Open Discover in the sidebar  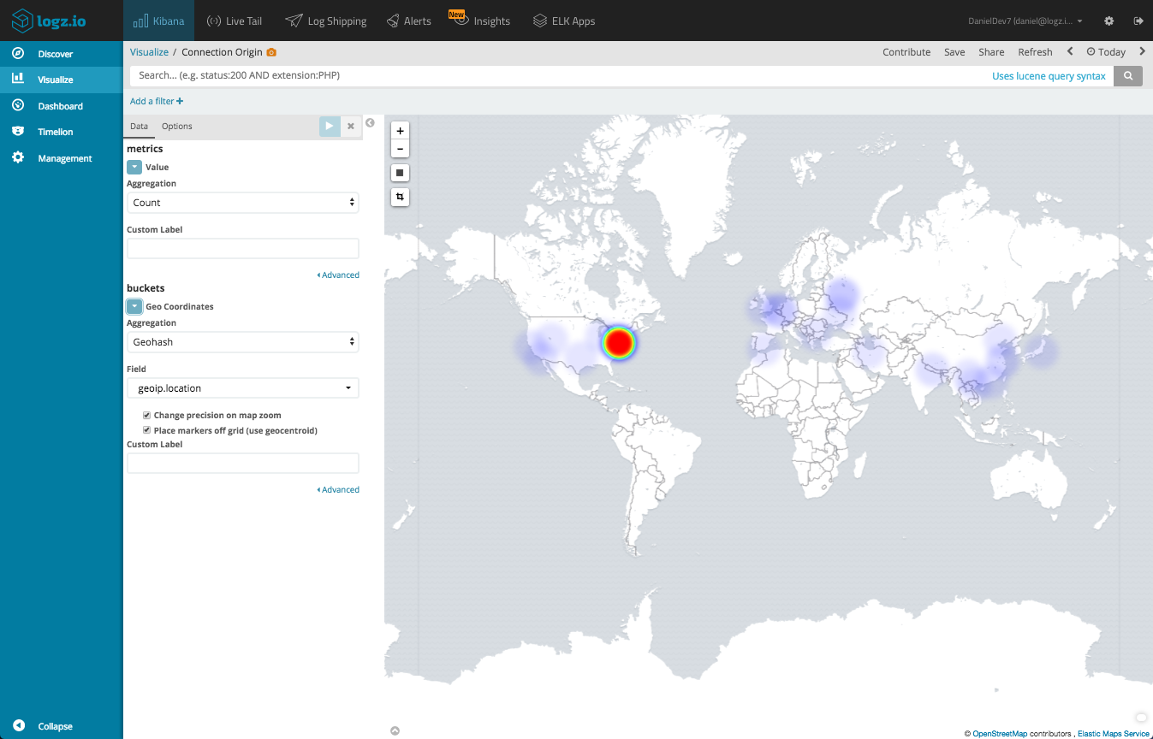pyautogui.click(x=62, y=54)
